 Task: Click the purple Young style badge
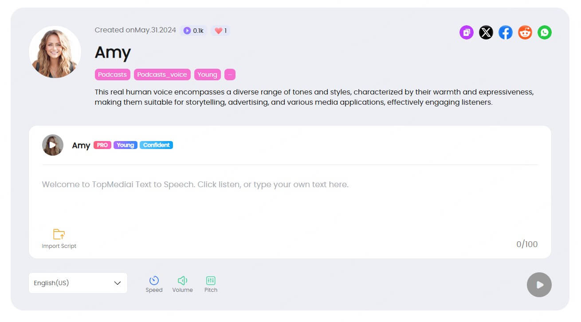coord(126,145)
